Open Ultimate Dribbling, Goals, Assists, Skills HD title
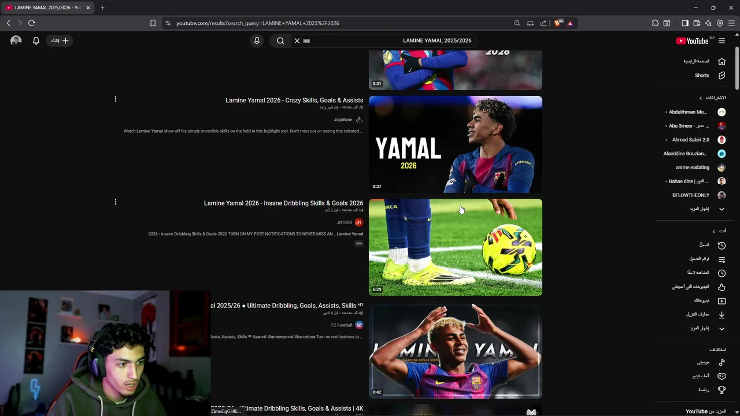This screenshot has width=740, height=416. 287,306
